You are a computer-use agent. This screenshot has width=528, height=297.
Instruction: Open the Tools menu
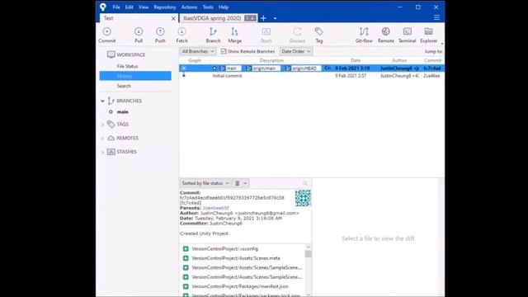[x=208, y=7]
